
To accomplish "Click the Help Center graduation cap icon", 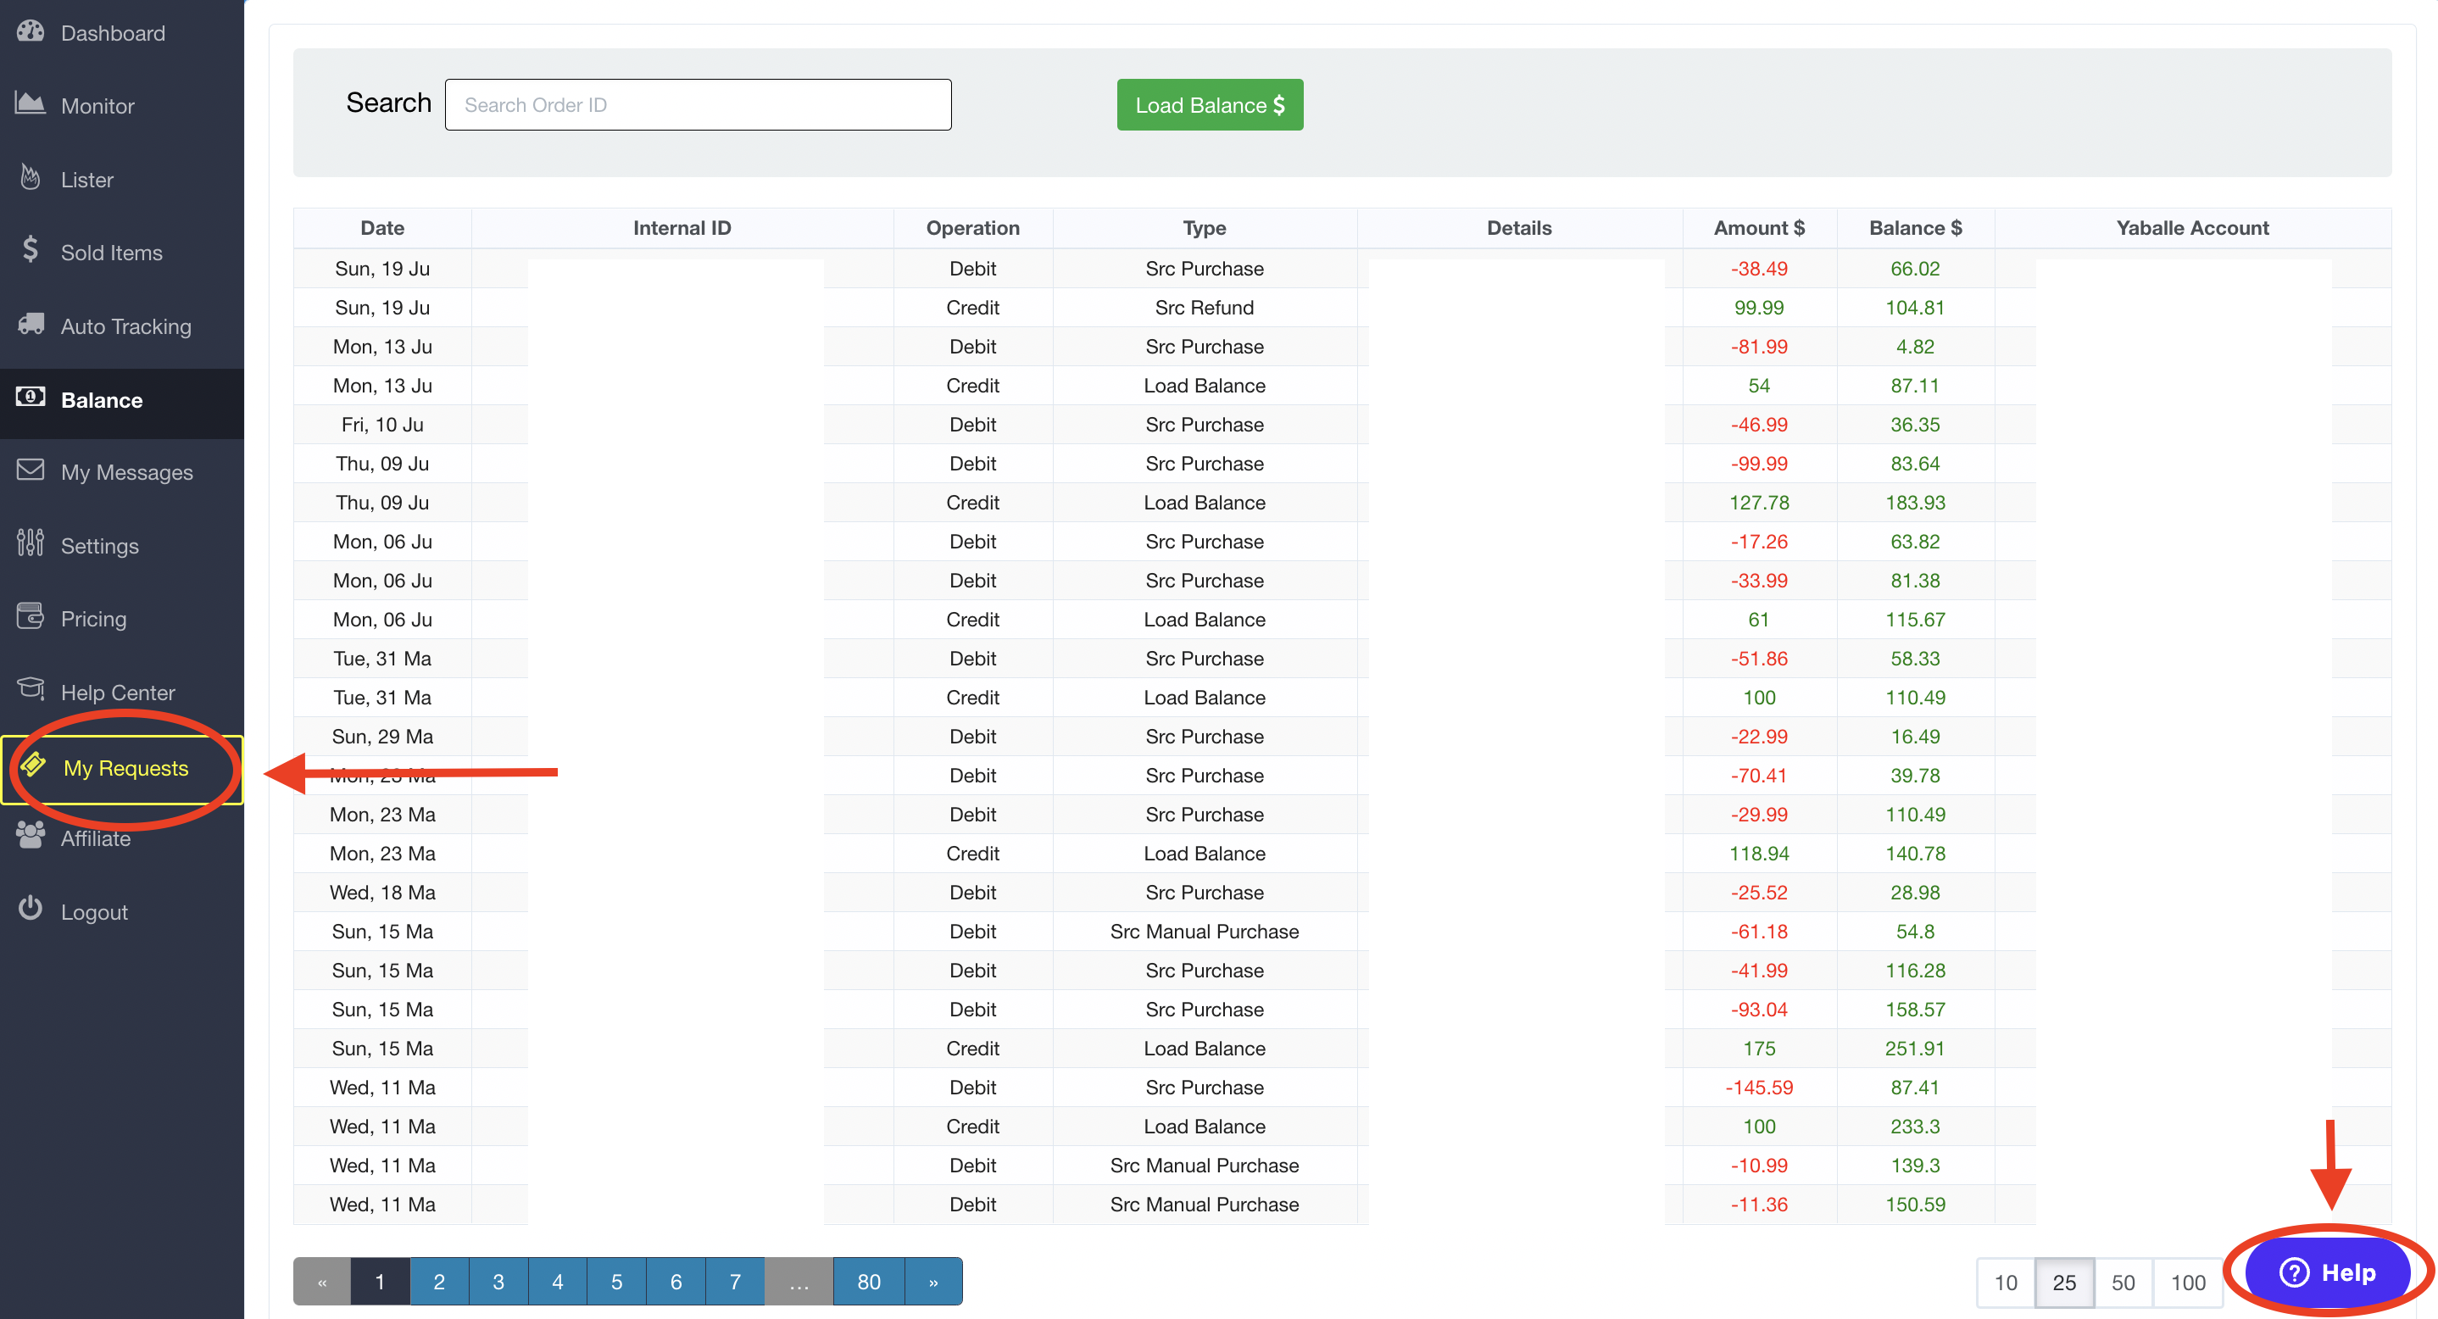I will [31, 690].
